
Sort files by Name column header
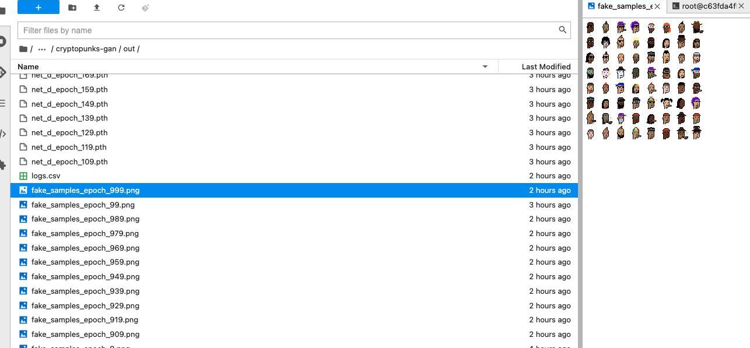(x=28, y=66)
